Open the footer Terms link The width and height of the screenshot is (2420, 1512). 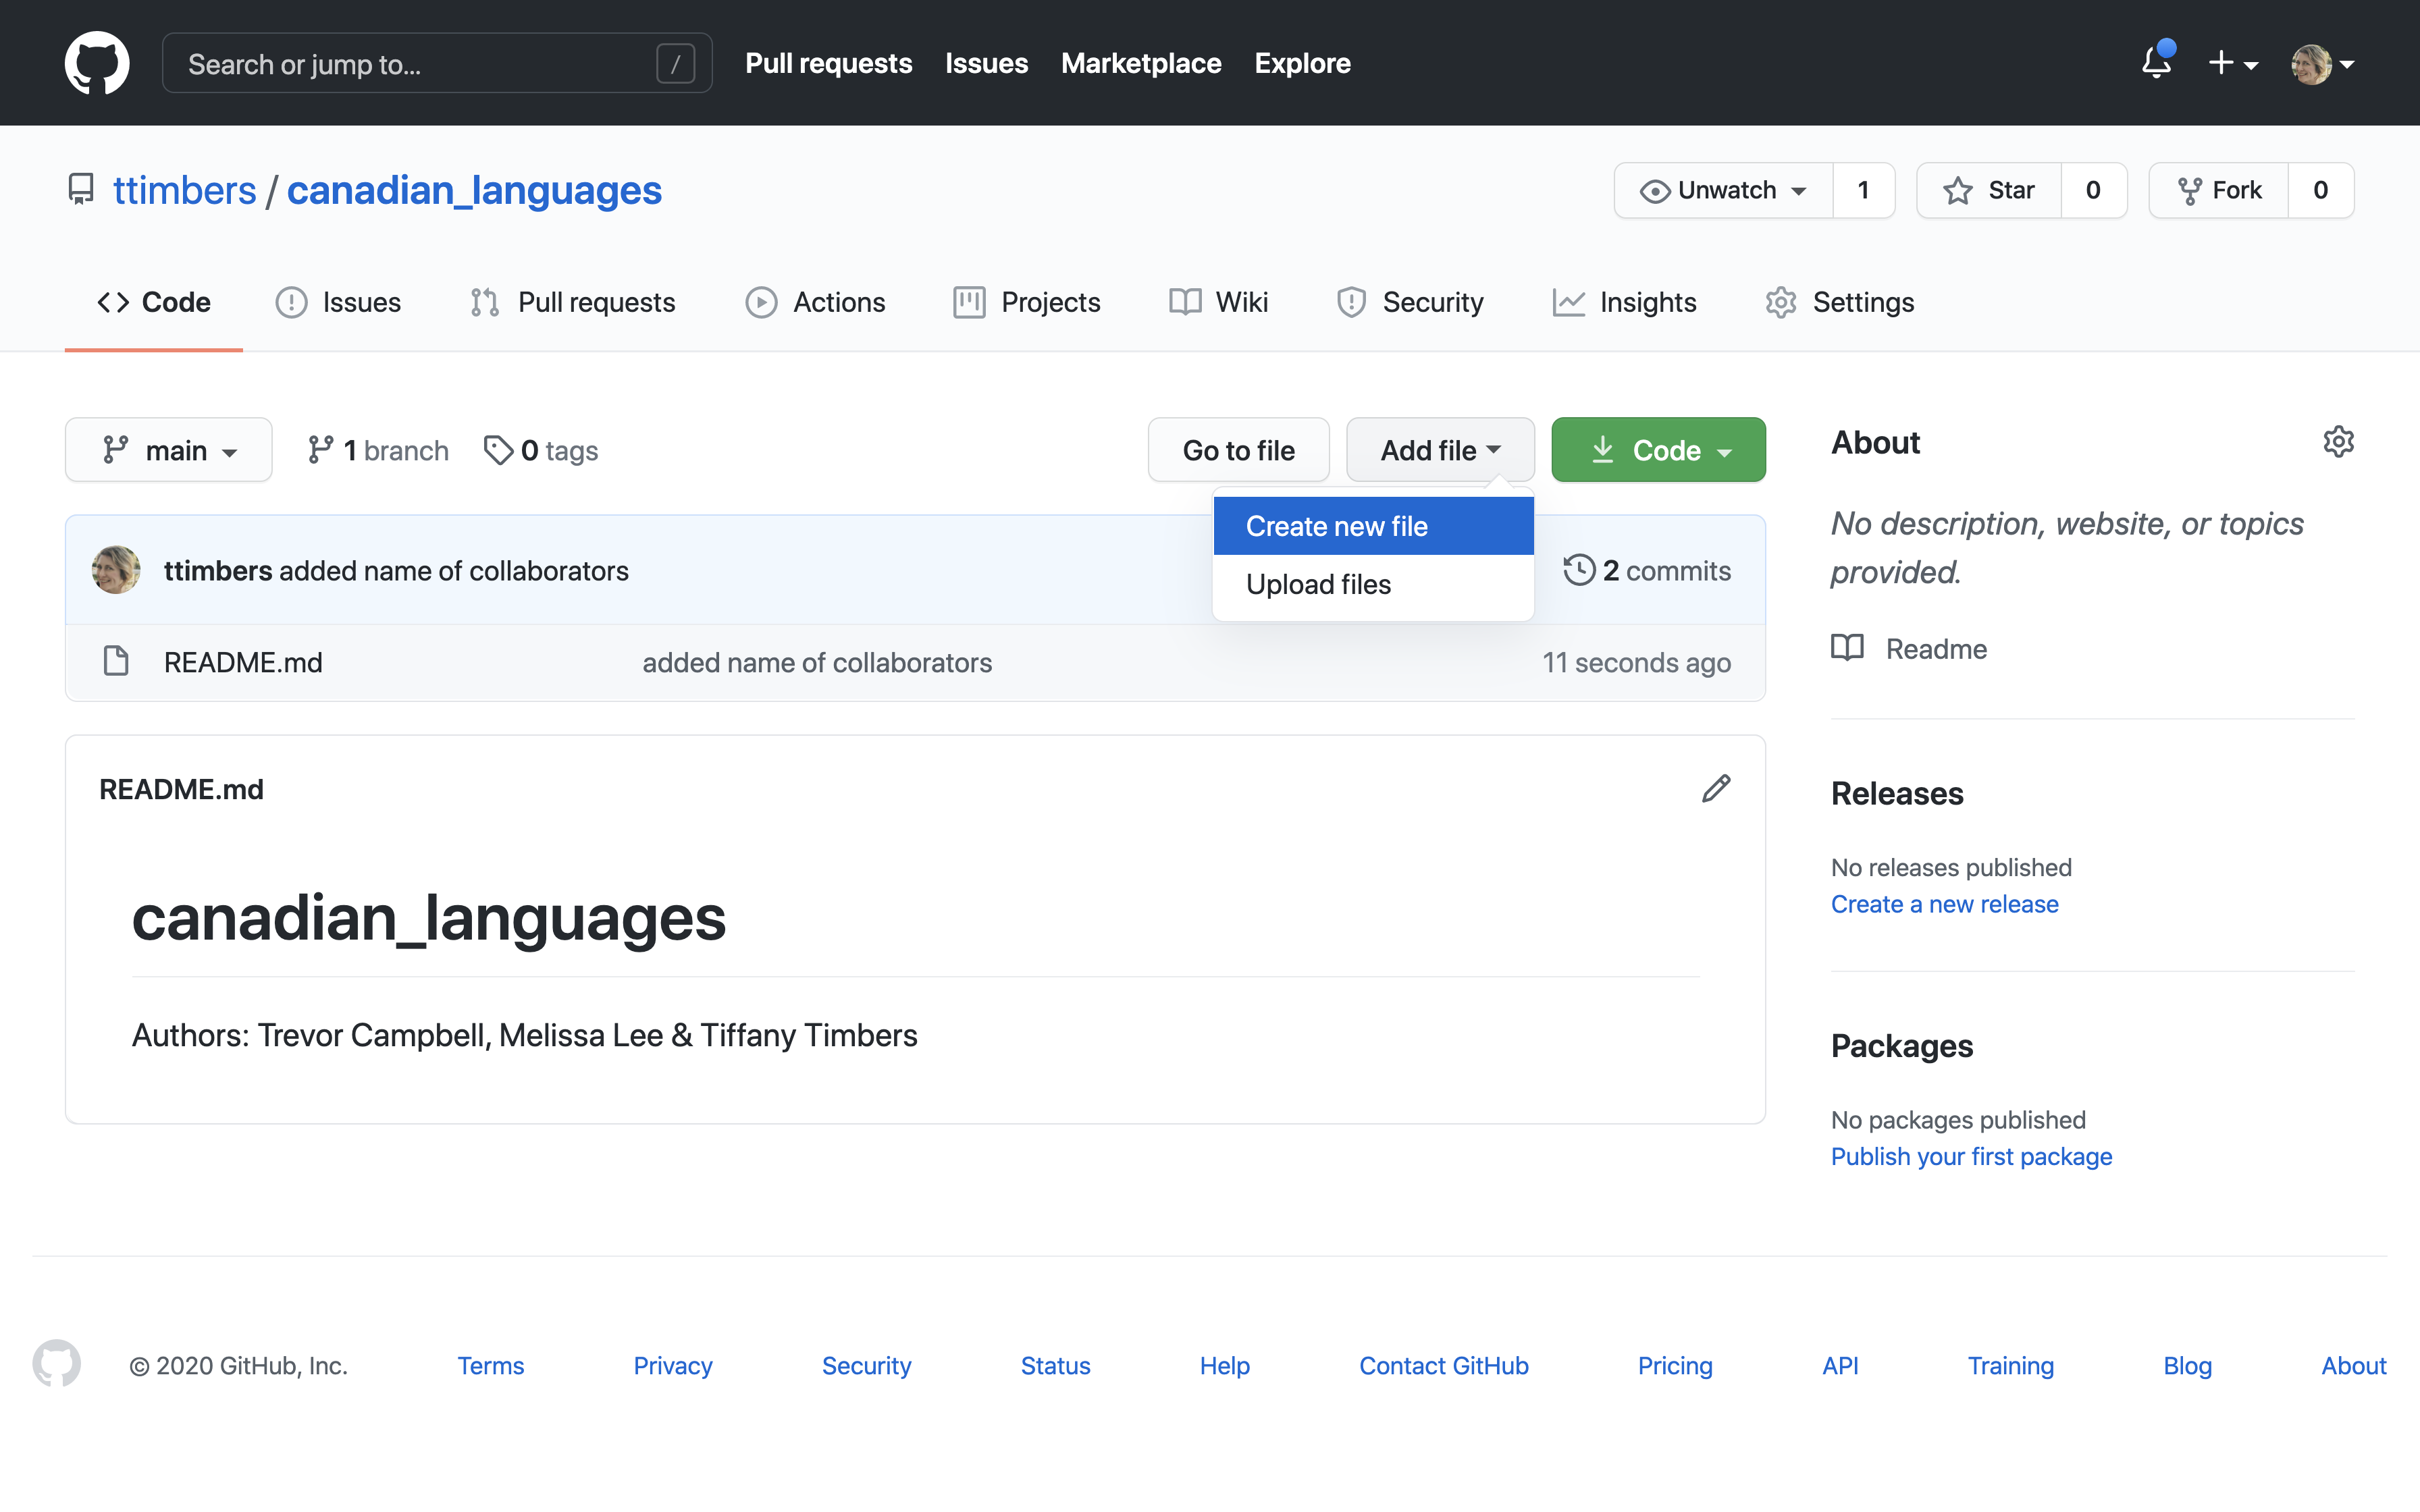(x=490, y=1365)
